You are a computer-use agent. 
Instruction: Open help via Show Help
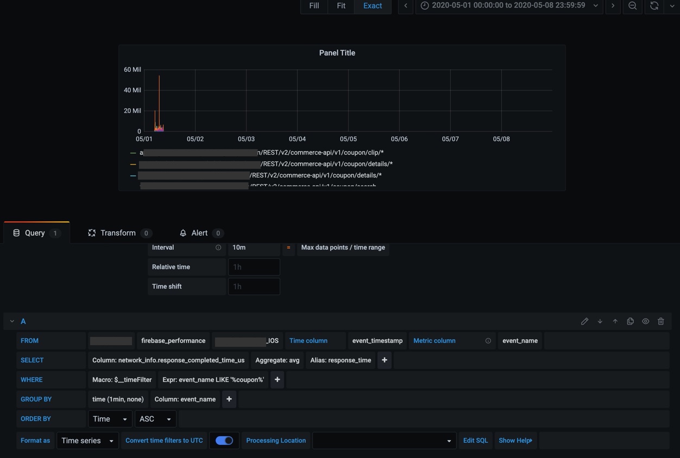515,440
